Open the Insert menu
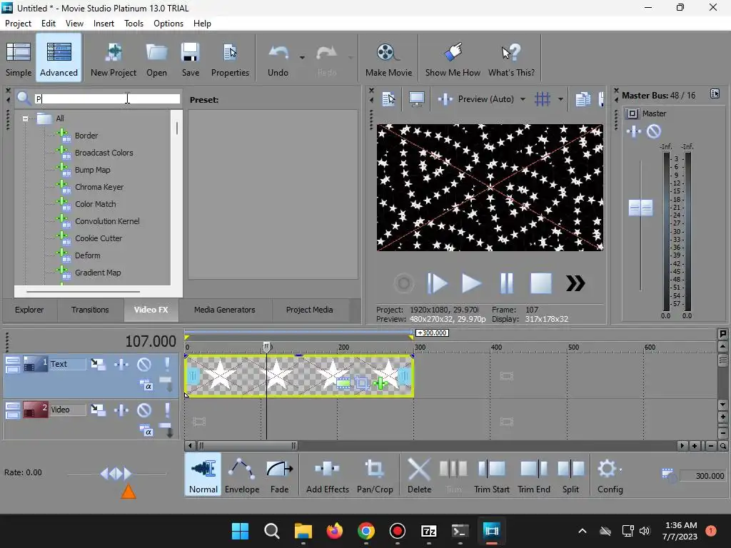This screenshot has width=731, height=548. (x=104, y=24)
